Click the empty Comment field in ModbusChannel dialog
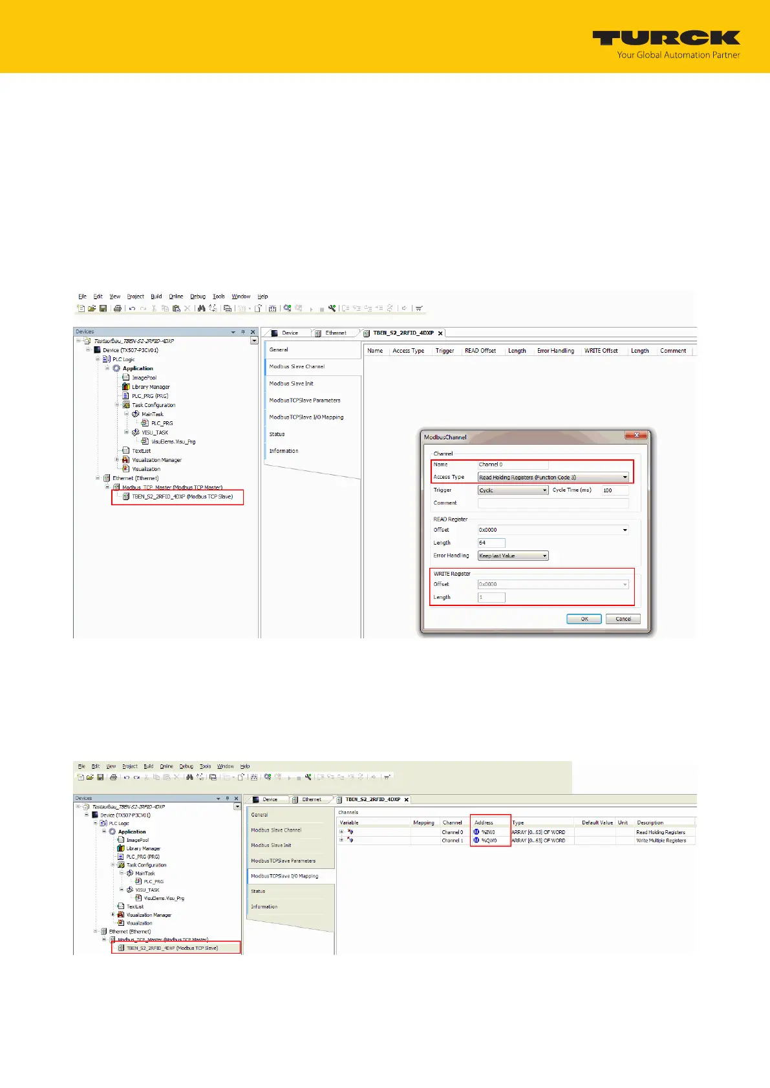 [x=553, y=503]
